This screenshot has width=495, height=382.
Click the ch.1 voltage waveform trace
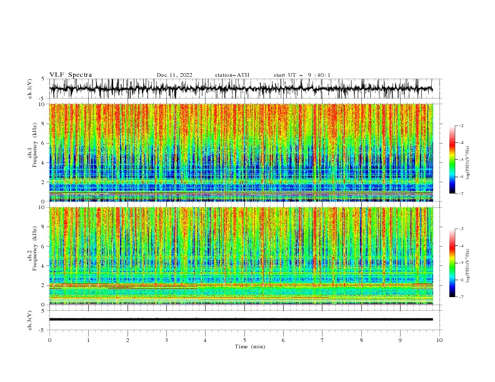(x=241, y=89)
